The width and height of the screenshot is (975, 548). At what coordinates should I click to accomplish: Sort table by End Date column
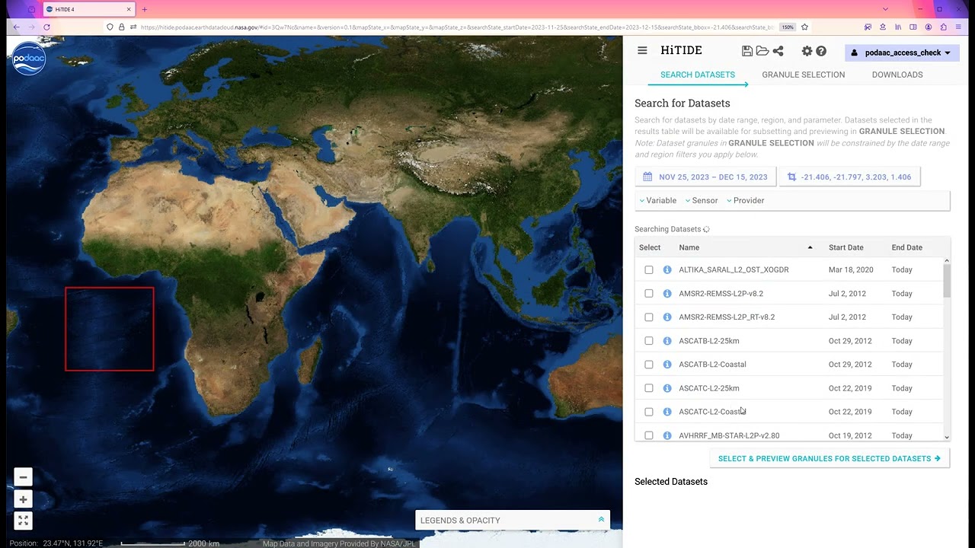907,247
